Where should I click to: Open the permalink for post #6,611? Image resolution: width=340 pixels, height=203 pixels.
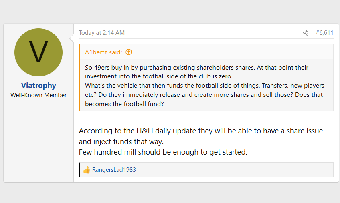click(x=324, y=33)
